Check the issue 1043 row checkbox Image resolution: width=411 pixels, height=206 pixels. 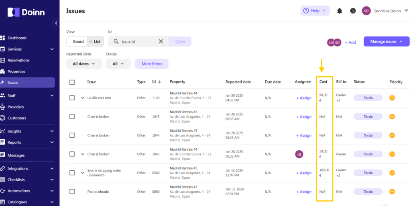(72, 154)
